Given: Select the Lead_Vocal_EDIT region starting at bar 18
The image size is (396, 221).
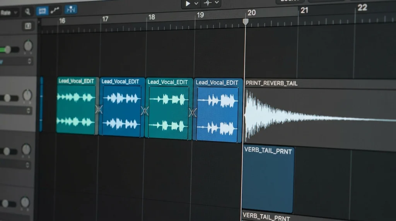Looking at the screenshot, I should click(x=169, y=109).
